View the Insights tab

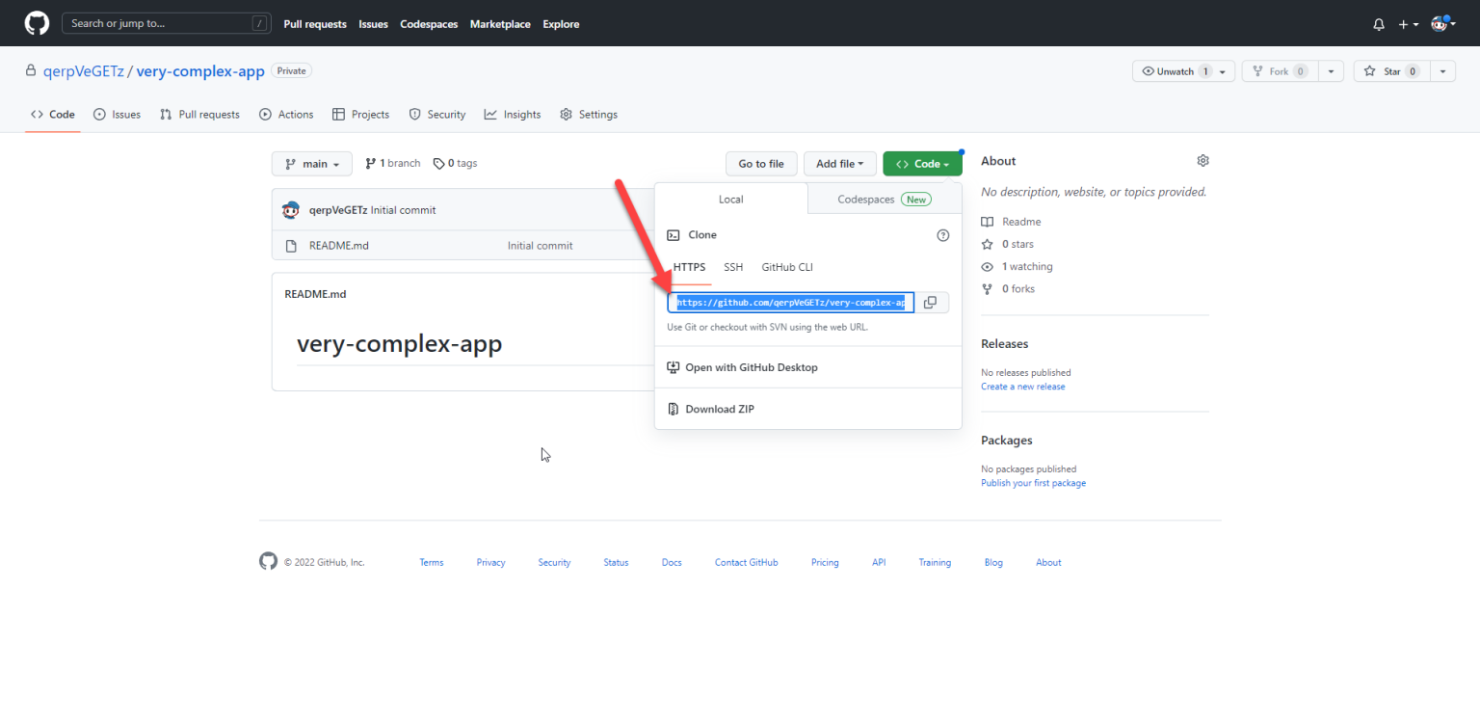pyautogui.click(x=513, y=114)
